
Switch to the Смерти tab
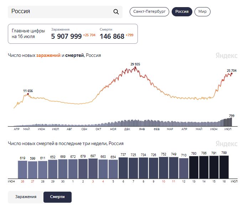(57, 197)
